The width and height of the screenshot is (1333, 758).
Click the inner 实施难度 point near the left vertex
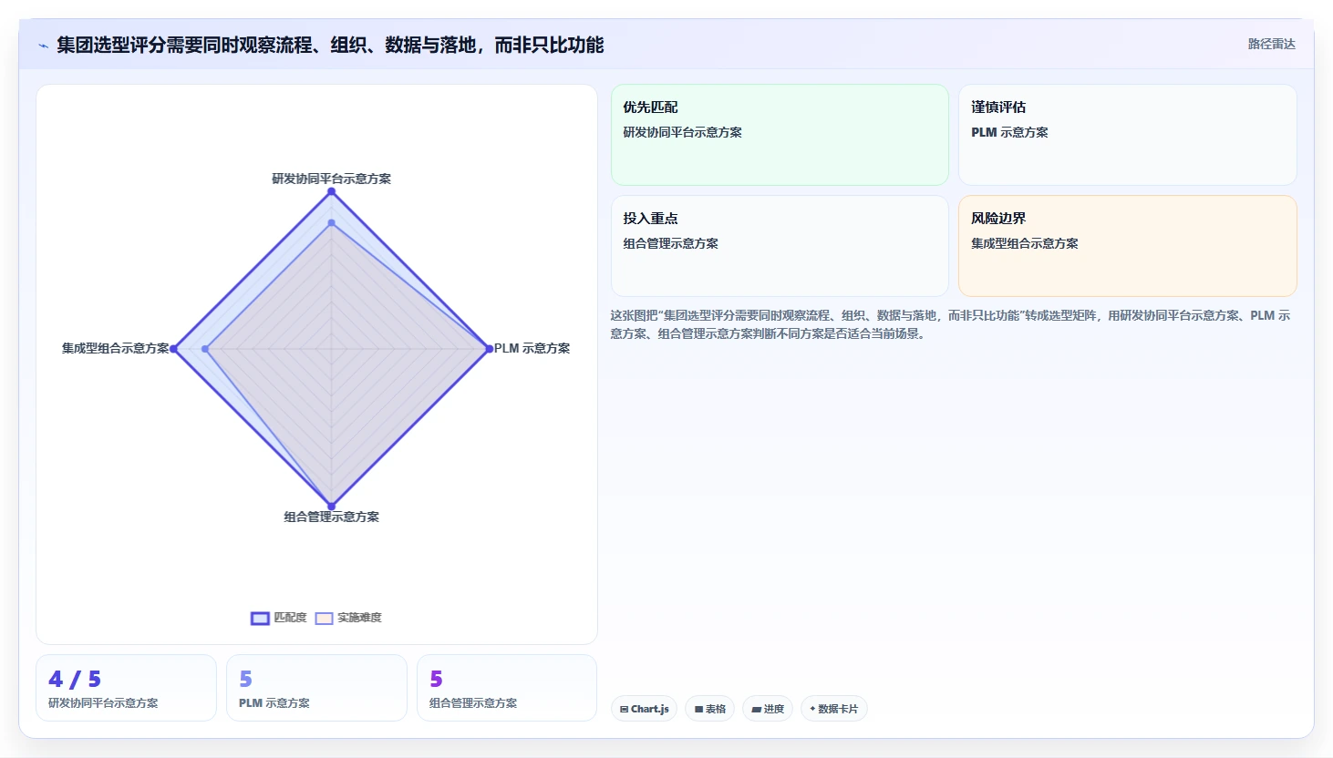[x=205, y=349]
